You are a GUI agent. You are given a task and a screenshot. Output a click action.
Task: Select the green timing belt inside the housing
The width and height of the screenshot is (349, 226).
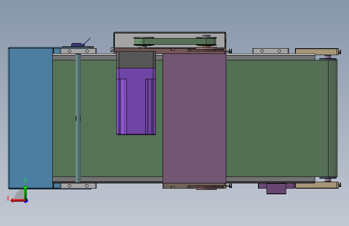(175, 41)
